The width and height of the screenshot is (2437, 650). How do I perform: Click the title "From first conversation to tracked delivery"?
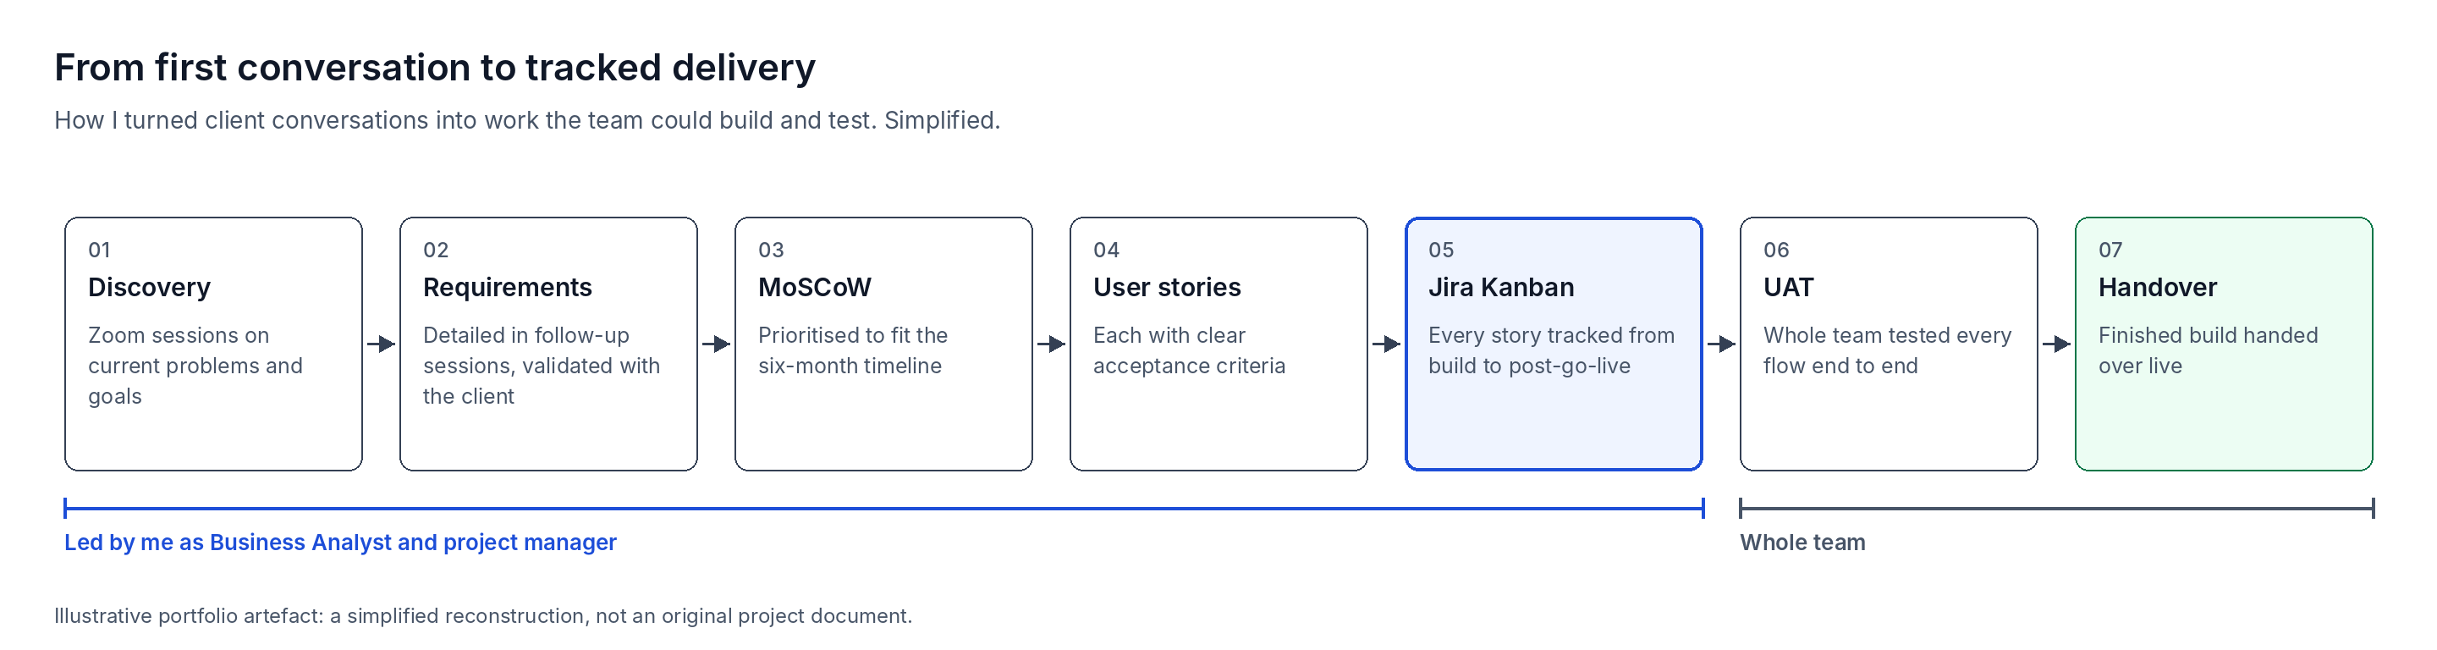(x=434, y=68)
